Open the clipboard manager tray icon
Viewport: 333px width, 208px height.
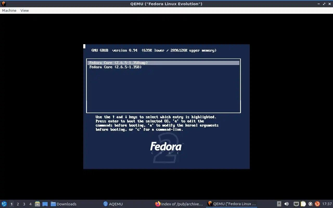click(x=303, y=204)
